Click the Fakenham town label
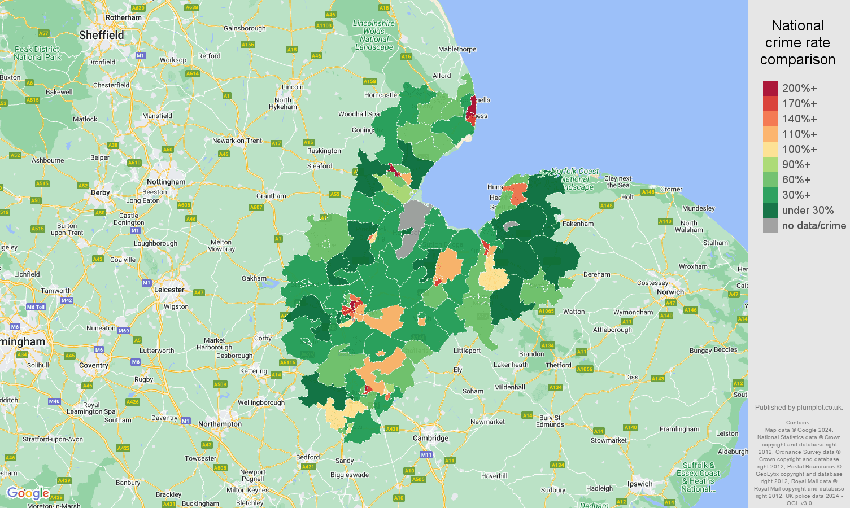The width and height of the screenshot is (850, 508). point(578,224)
